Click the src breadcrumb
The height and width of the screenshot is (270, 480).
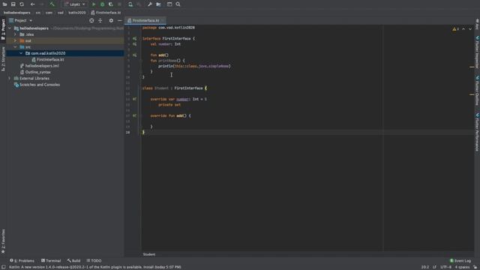pos(38,13)
